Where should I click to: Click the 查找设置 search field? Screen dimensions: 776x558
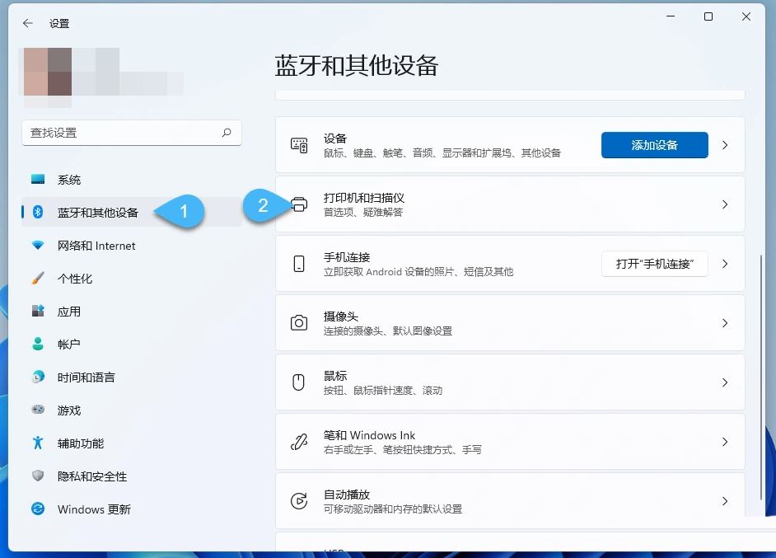(132, 132)
